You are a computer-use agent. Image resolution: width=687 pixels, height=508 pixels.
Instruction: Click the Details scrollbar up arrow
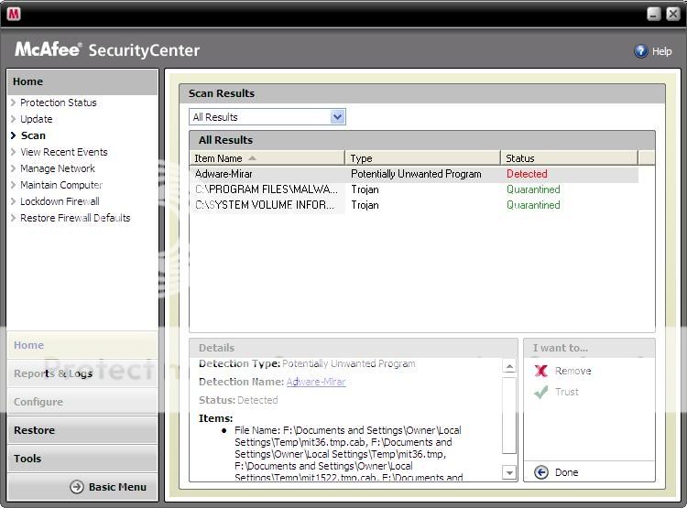pyautogui.click(x=509, y=366)
